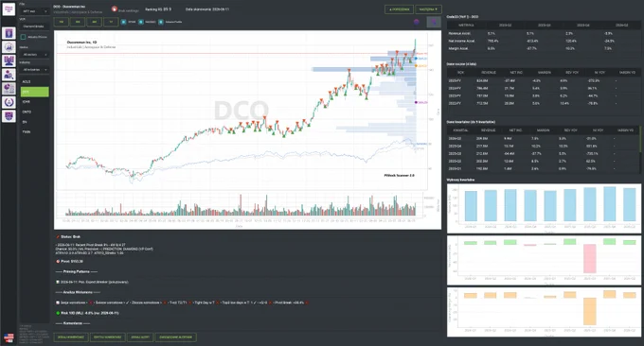Toggle the second blue chart overlay checkbox

click(141, 22)
